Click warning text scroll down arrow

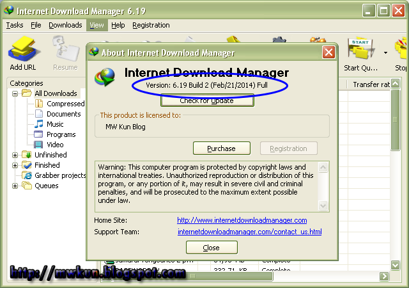pyautogui.click(x=323, y=205)
